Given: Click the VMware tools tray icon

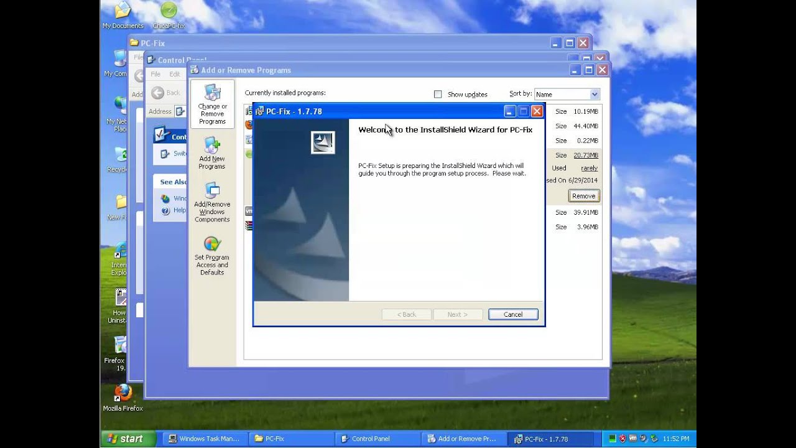Looking at the screenshot, I should (x=633, y=439).
